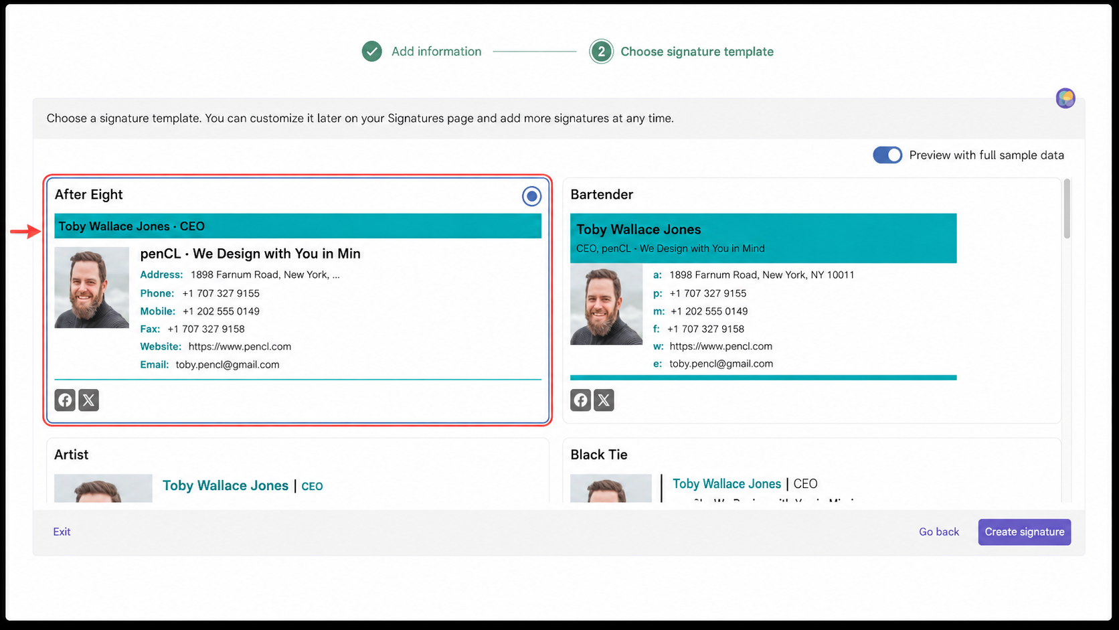
Task: Click the step 2 circle icon
Action: click(x=601, y=52)
